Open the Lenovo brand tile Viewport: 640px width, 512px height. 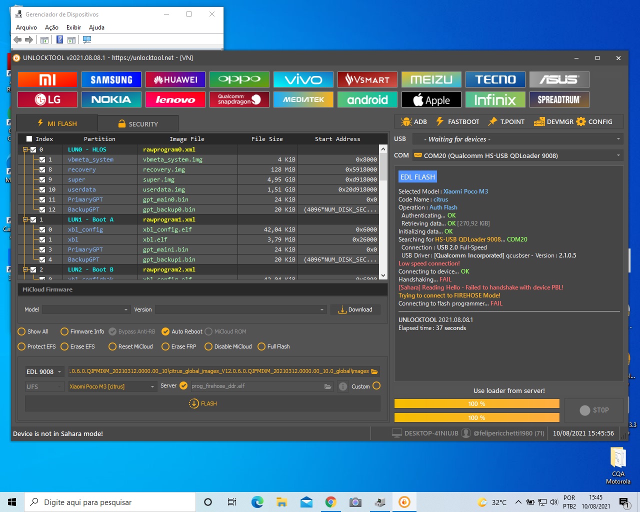click(x=175, y=99)
